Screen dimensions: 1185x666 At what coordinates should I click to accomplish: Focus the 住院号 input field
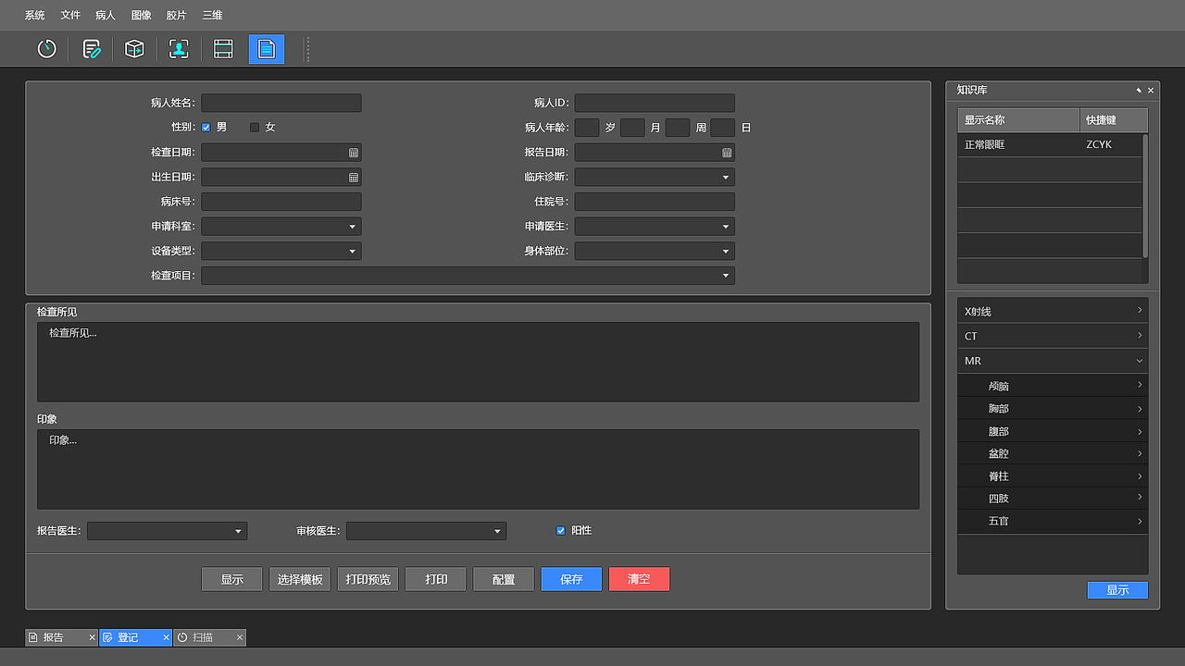pos(655,202)
